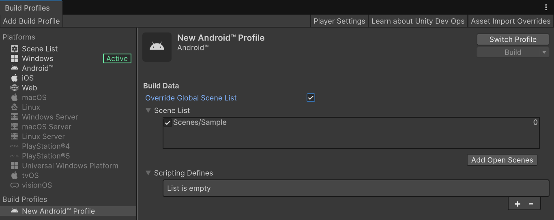
Task: Open Player Settings from the toolbar
Action: (x=339, y=21)
